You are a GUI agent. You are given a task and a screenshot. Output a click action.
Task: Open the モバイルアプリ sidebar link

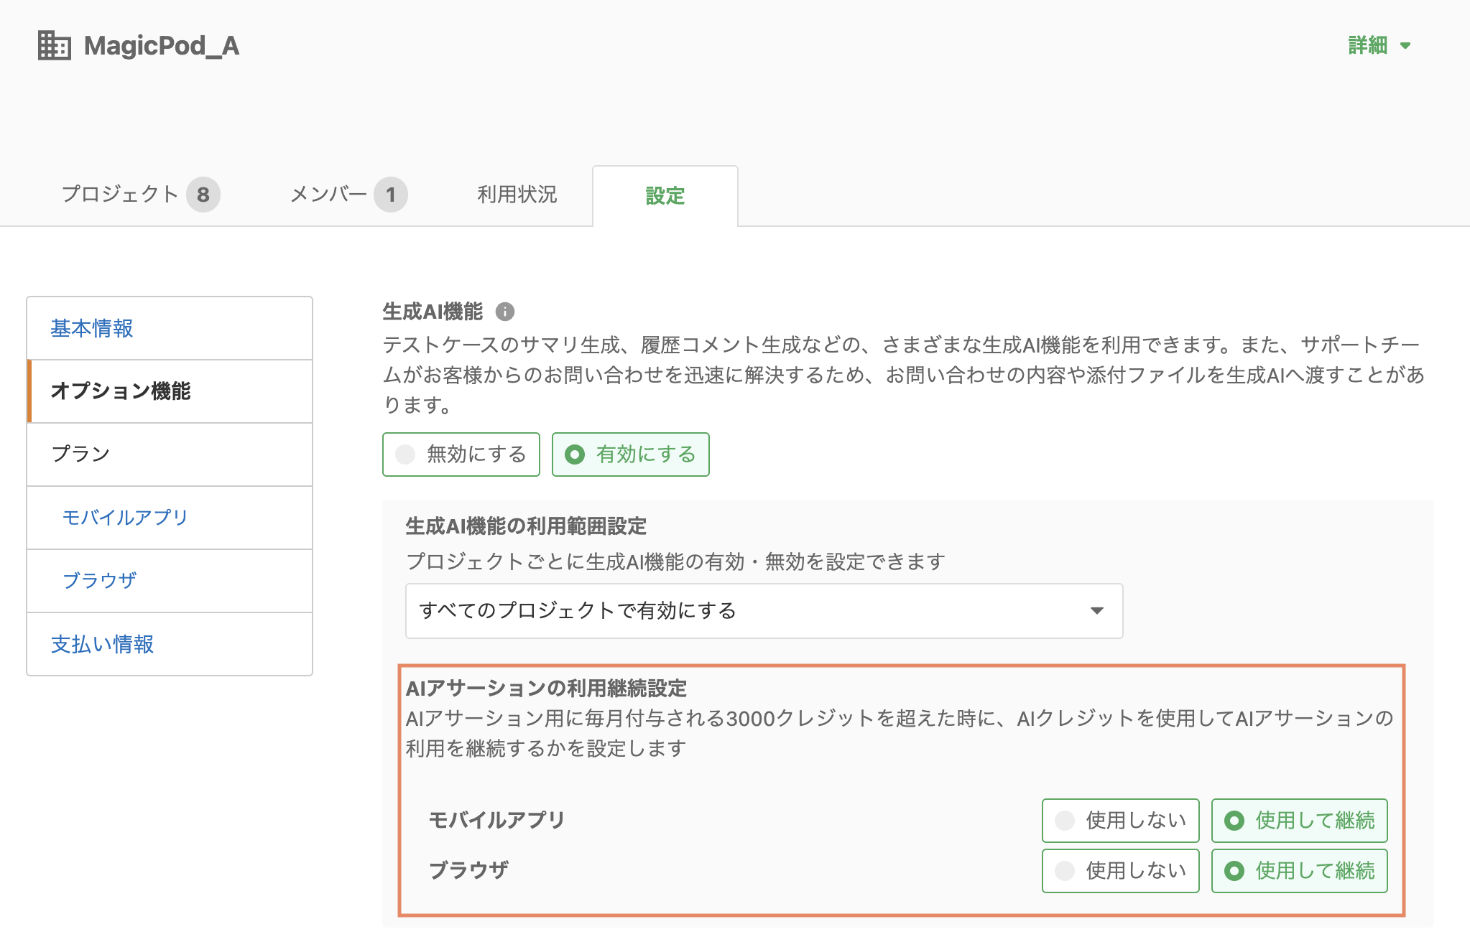click(170, 518)
